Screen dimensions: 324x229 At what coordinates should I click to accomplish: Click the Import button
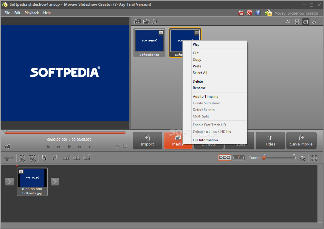tap(147, 140)
